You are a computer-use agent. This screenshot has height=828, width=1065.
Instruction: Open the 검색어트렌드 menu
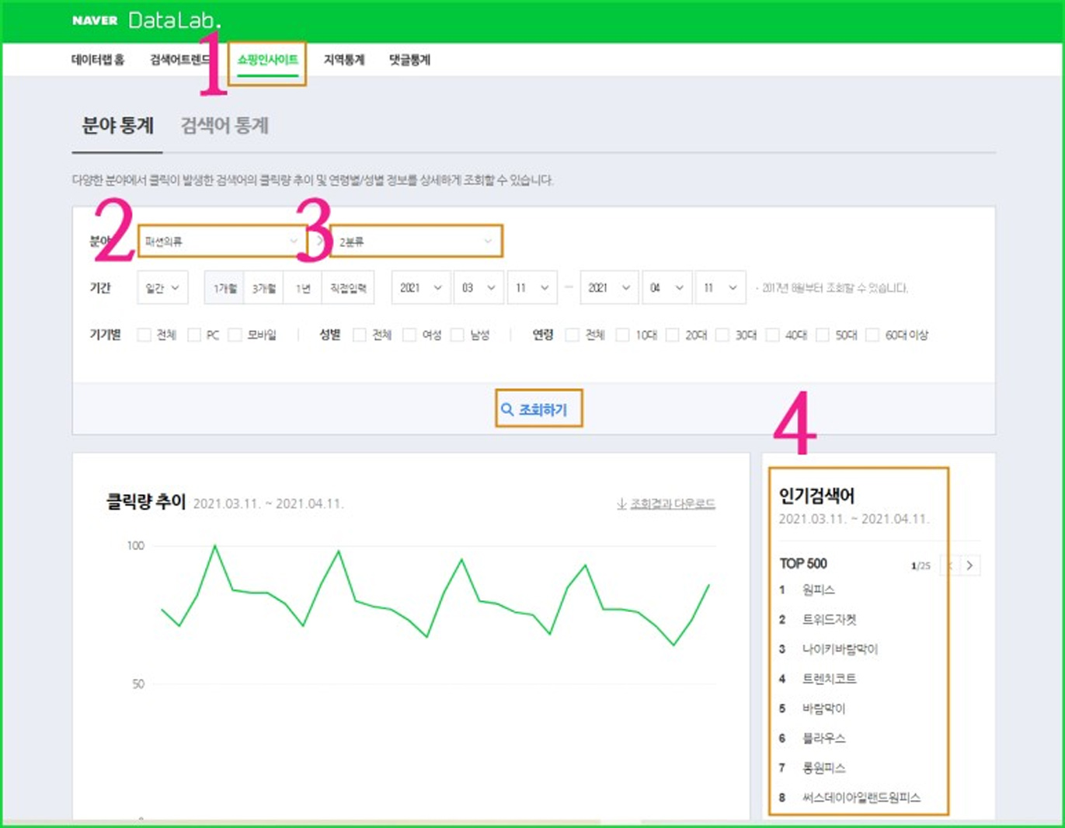coord(180,60)
